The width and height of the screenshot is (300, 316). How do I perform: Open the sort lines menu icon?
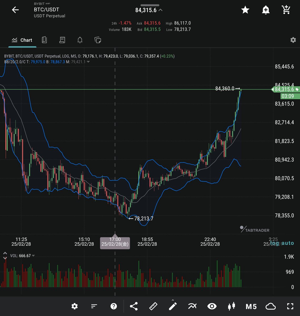(94, 306)
